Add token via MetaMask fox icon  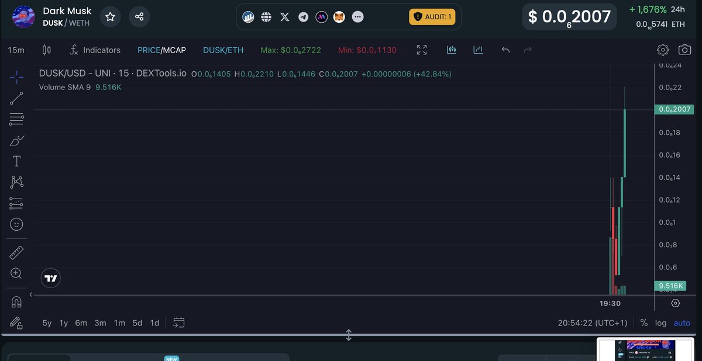[x=339, y=17]
